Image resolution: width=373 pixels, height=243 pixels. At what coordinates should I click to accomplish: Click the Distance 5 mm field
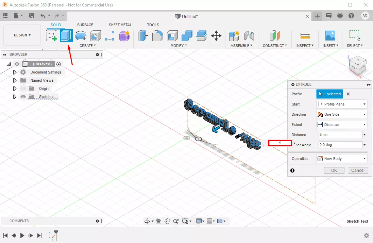click(x=340, y=135)
